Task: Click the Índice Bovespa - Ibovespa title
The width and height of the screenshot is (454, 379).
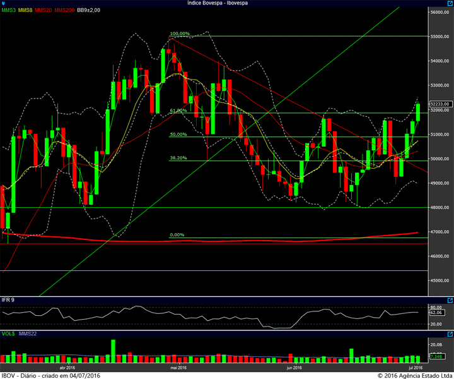Action: point(218,3)
